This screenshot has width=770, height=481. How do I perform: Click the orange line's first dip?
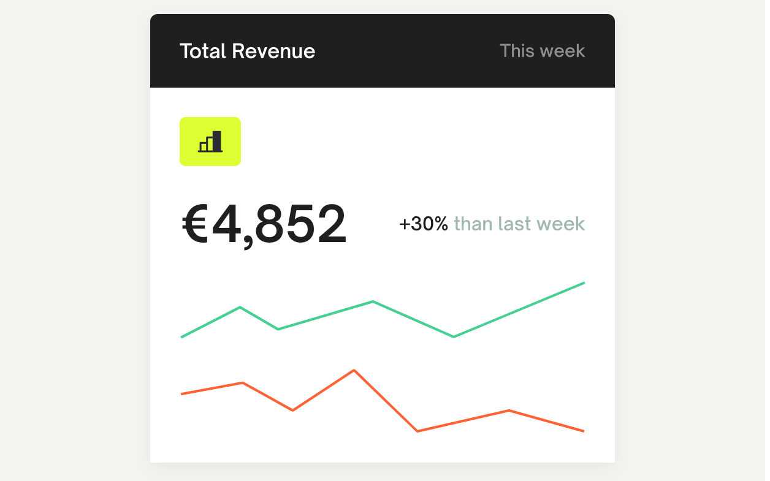[293, 410]
